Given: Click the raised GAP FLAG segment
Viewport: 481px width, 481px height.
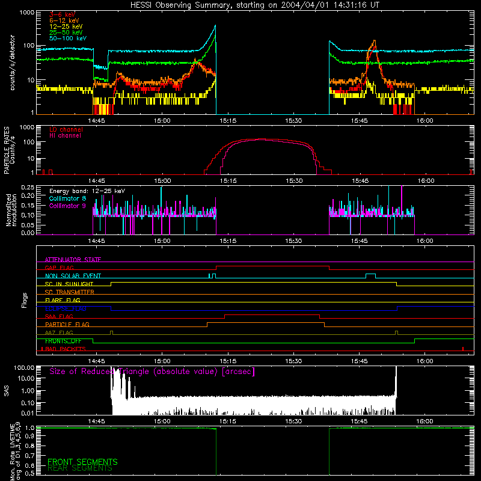Looking at the screenshot, I should [x=272, y=266].
